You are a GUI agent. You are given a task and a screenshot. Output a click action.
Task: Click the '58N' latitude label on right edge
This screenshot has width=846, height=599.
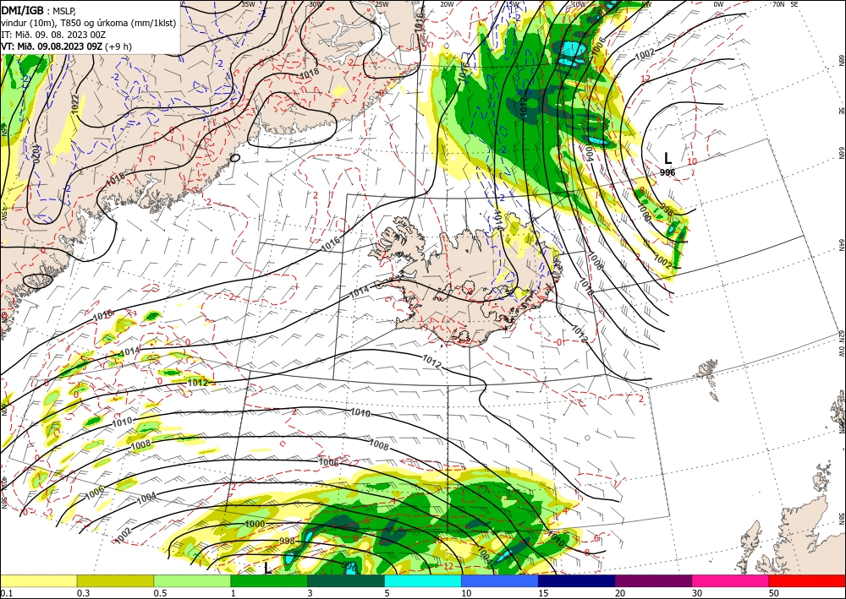[x=841, y=519]
